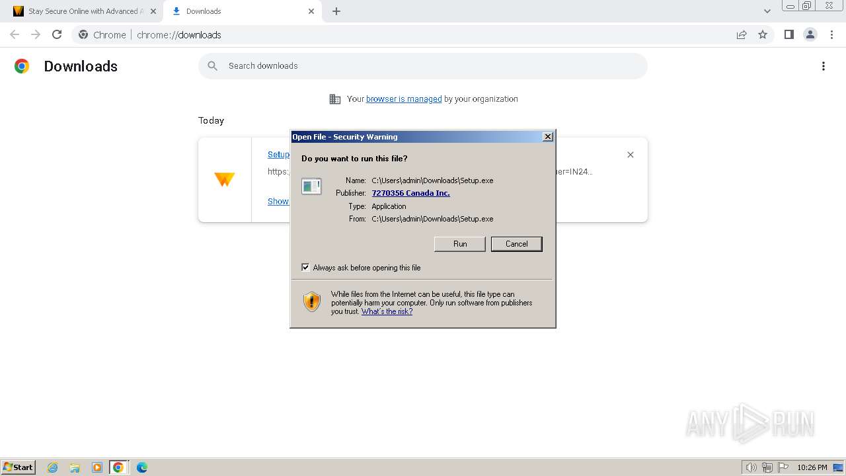Image resolution: width=846 pixels, height=476 pixels.
Task: Cancel the Open File security warning
Action: click(516, 244)
